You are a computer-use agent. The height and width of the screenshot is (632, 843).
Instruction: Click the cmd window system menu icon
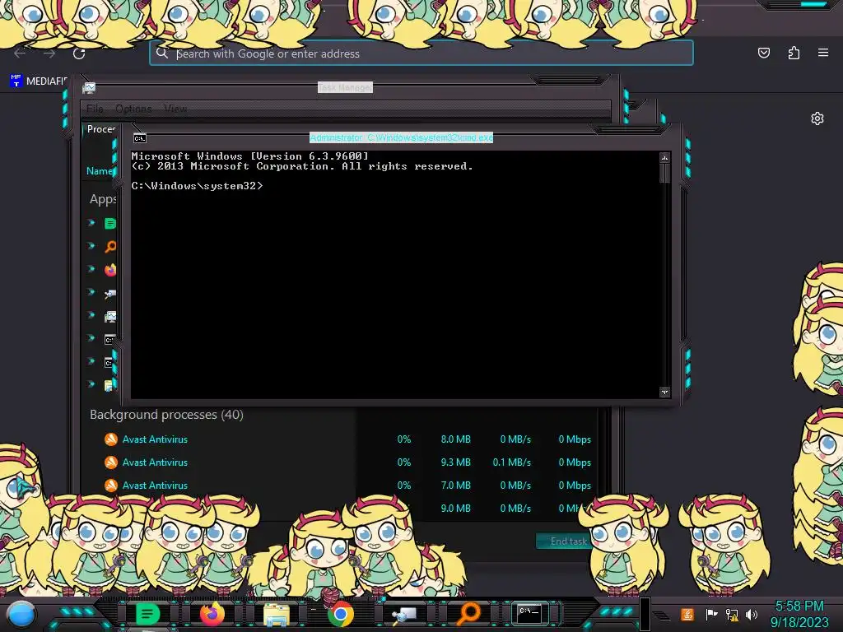[140, 138]
